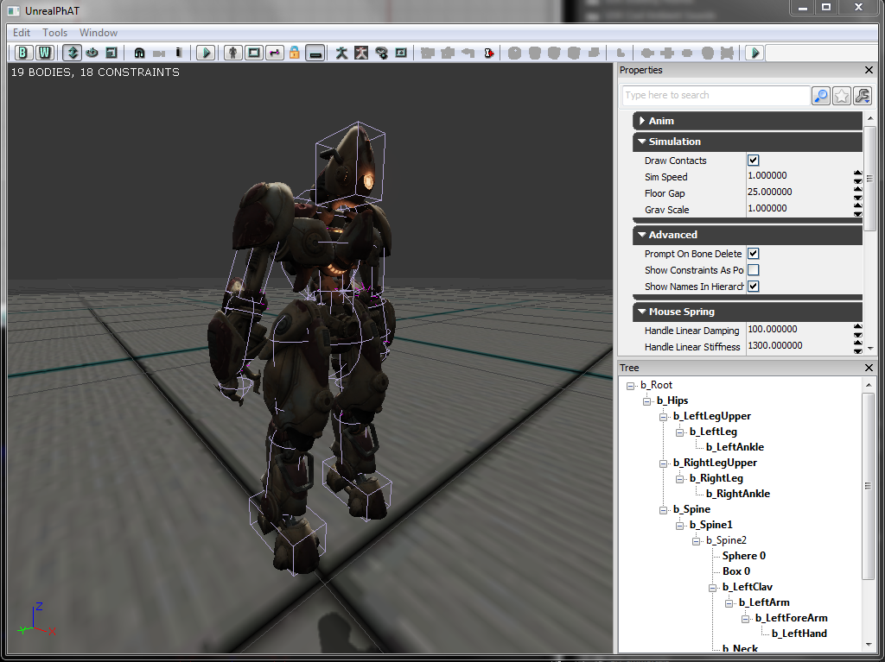This screenshot has height=662, width=885.
Task: Enable Show Constraints As Points checkbox
Action: pos(753,270)
